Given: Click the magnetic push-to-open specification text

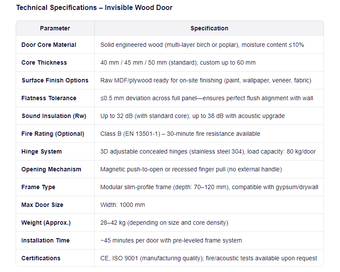Looking at the screenshot, I should [191, 169].
